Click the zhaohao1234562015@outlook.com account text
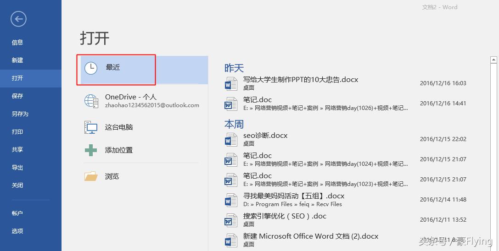Screen dimensions: 499x251 (x=152, y=105)
